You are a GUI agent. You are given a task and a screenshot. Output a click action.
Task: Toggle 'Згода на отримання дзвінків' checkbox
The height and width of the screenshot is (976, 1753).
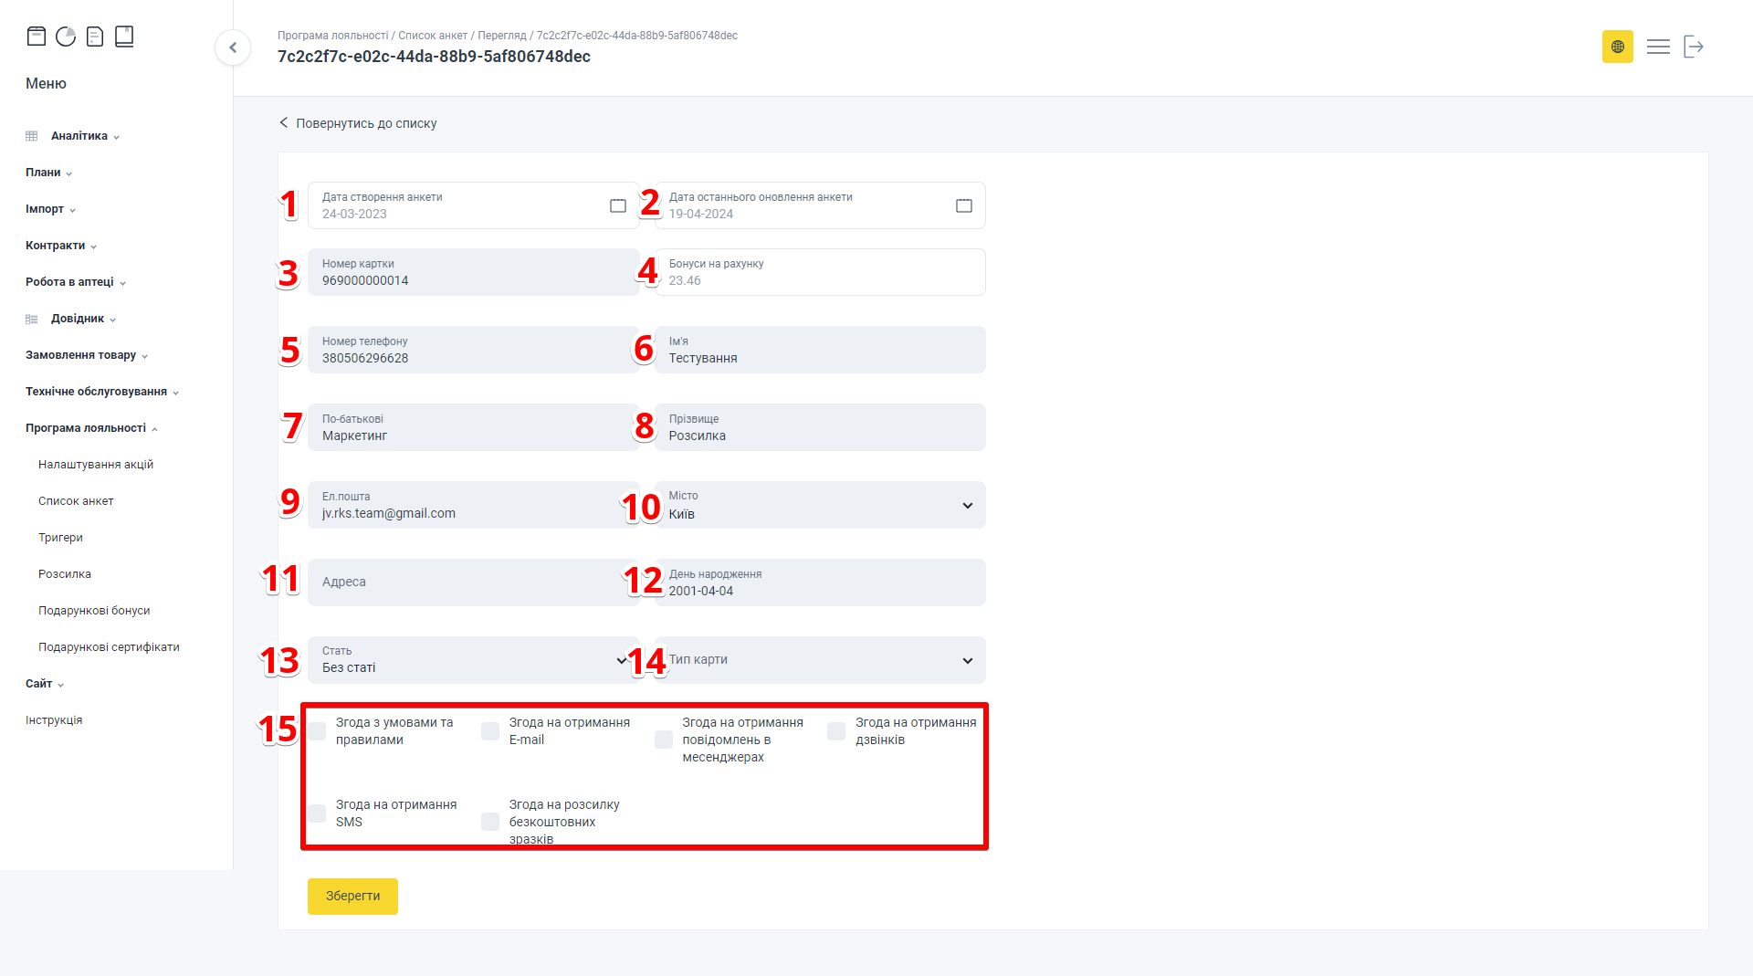(836, 731)
